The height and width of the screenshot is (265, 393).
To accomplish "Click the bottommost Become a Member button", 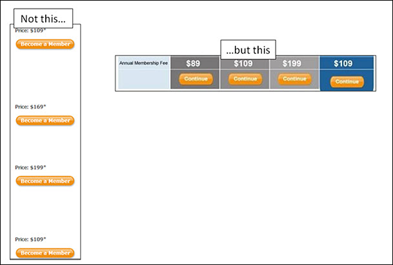I will click(45, 253).
